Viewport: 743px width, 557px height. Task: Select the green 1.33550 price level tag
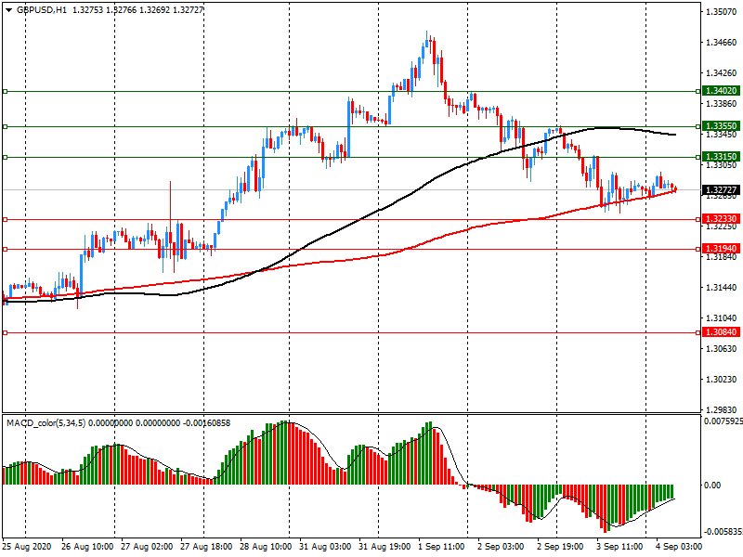pos(721,126)
